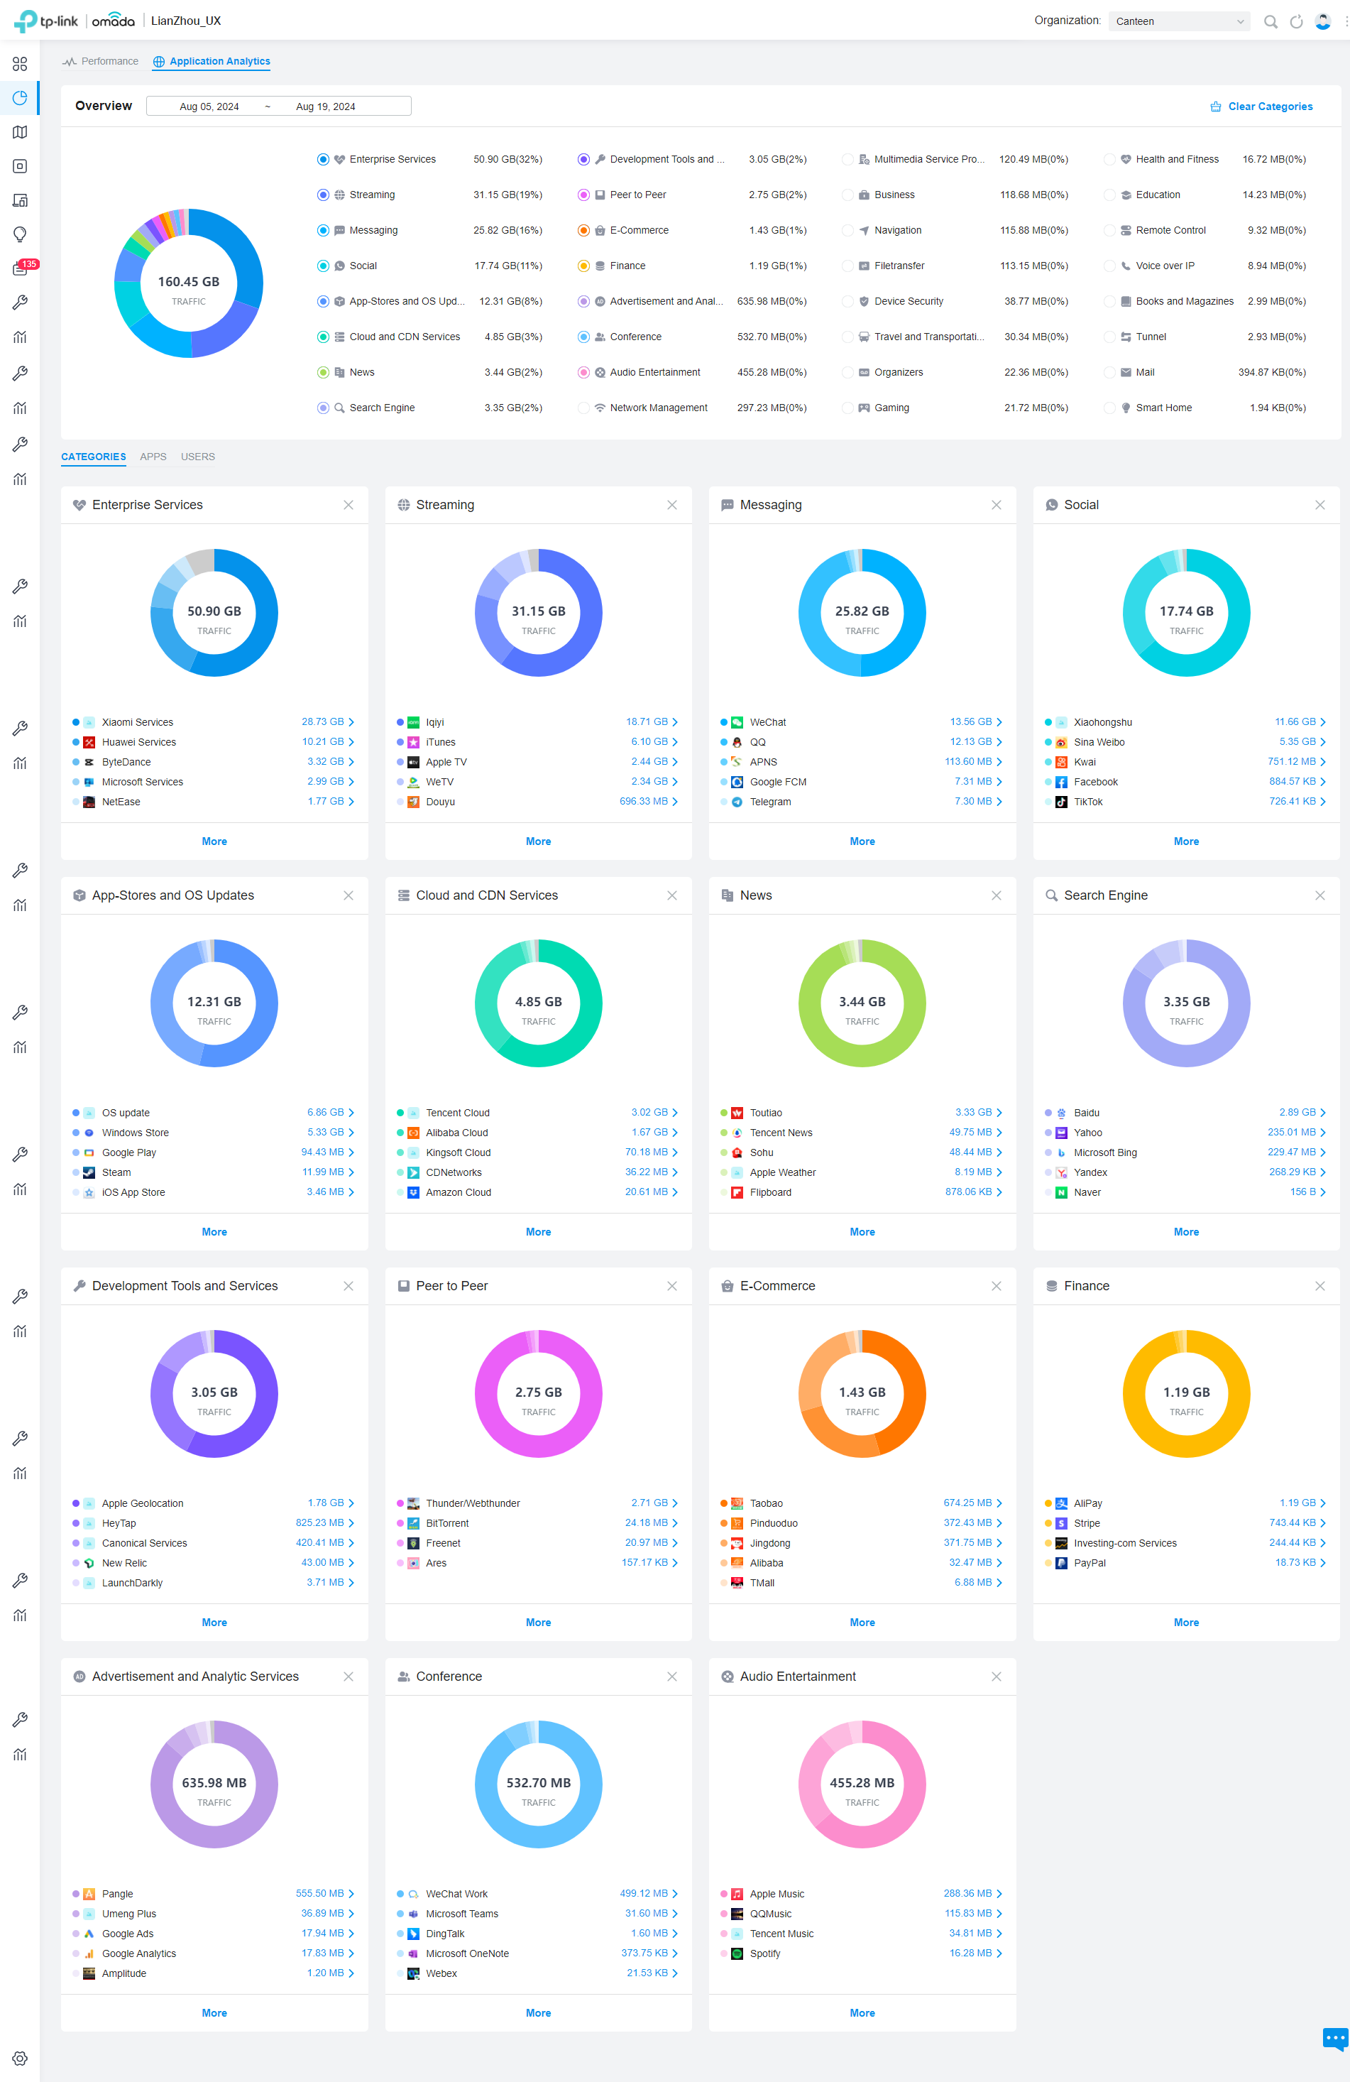Open the map icon in sidebar
This screenshot has width=1350, height=2082.
(19, 132)
